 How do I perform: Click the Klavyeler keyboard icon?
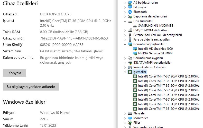[x=130, y=113]
